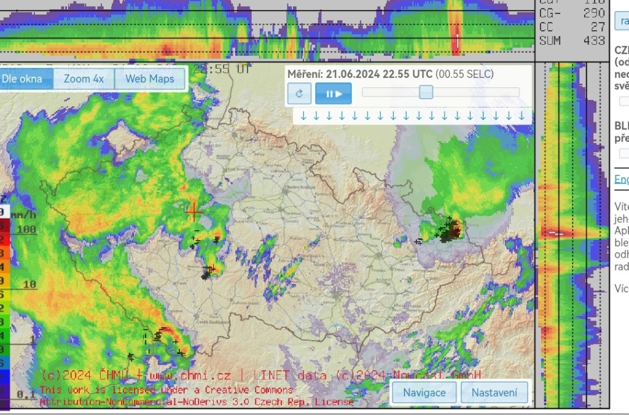Toggle the switch below the BL heading
This screenshot has height=415, width=629.
[x=623, y=153]
